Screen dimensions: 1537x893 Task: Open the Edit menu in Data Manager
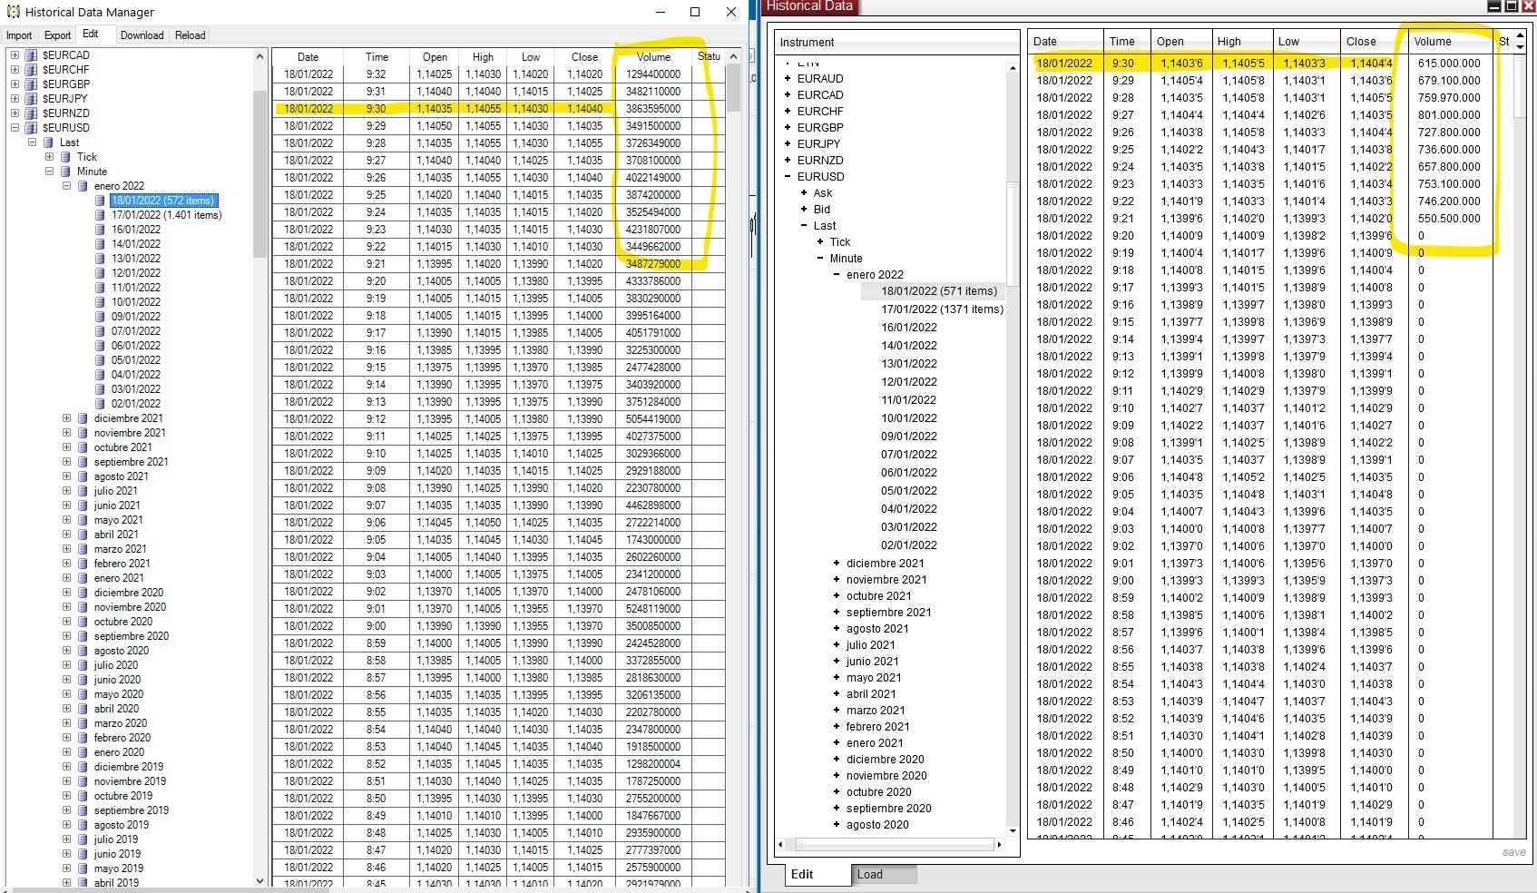click(91, 34)
